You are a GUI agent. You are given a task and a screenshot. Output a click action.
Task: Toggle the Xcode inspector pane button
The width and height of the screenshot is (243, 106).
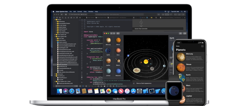point(183,14)
